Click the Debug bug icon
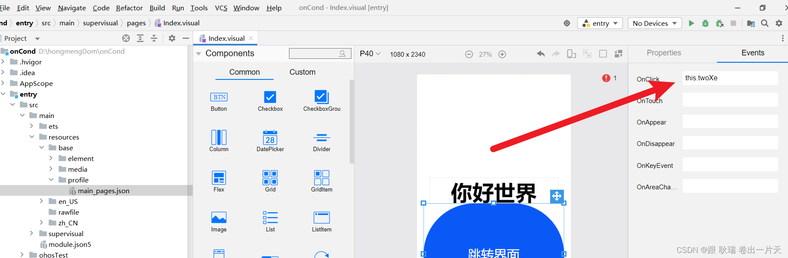 [705, 23]
